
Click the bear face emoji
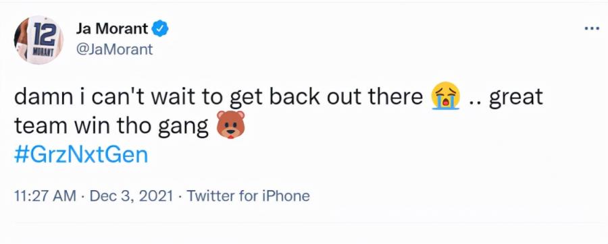(x=230, y=125)
